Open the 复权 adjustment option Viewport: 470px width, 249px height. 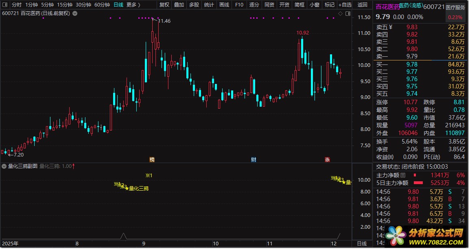(164, 5)
